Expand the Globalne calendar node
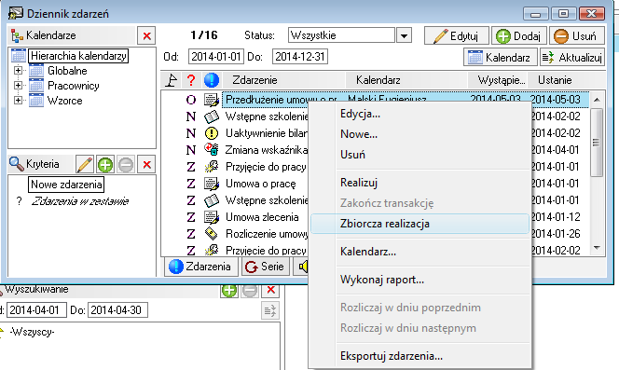This screenshot has height=370, width=619. tap(18, 71)
